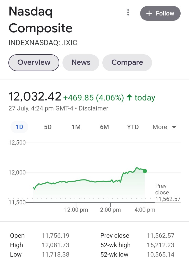Switch to the News tab
Viewport: 189px width, 265px height.
(81, 62)
